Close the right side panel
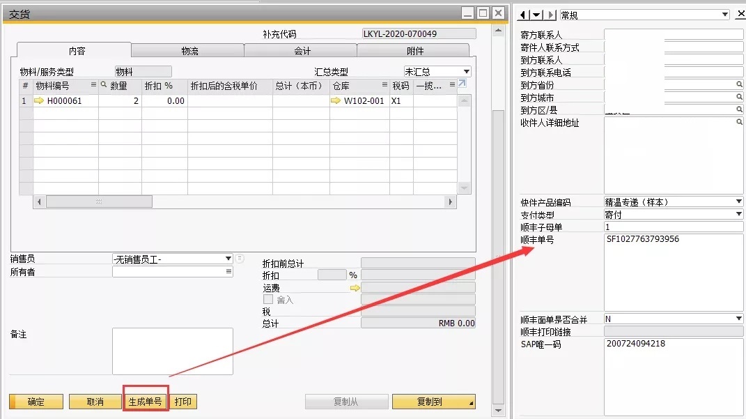Viewport: 746px width, 419px height. (x=740, y=14)
